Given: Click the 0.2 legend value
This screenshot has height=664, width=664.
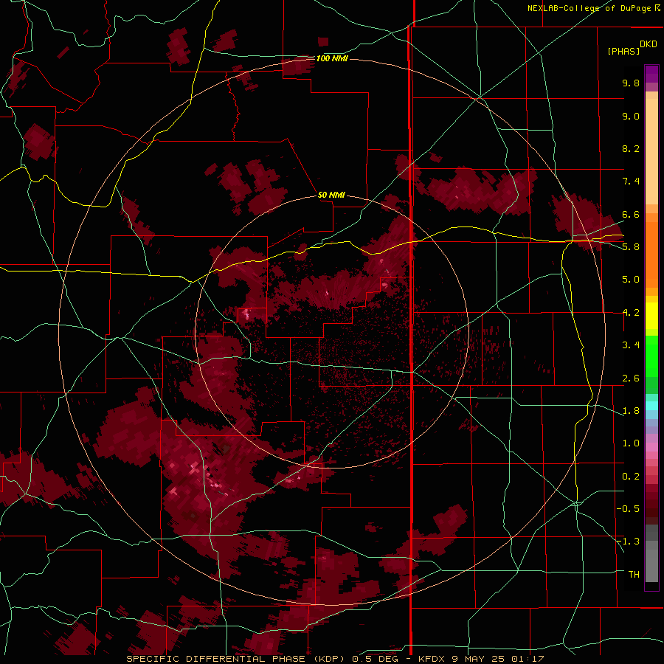Looking at the screenshot, I should 631,477.
